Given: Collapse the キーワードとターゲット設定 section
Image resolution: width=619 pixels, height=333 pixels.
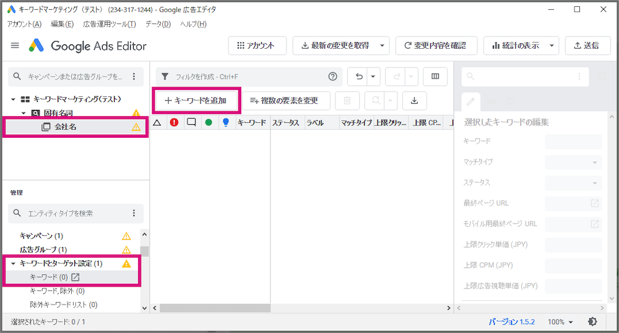Looking at the screenshot, I should 13,264.
